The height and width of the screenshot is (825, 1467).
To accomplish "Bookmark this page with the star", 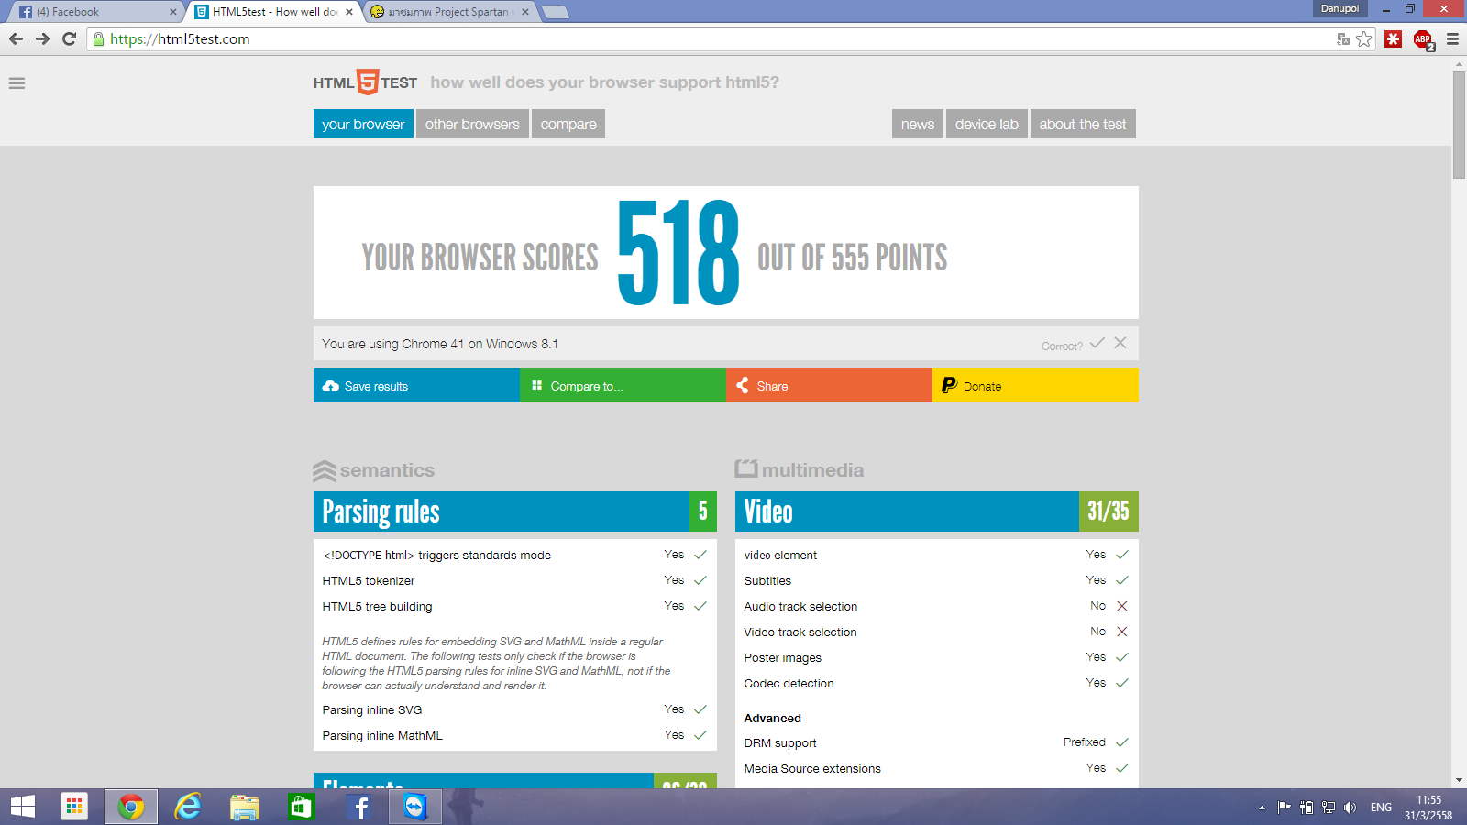I will point(1364,38).
